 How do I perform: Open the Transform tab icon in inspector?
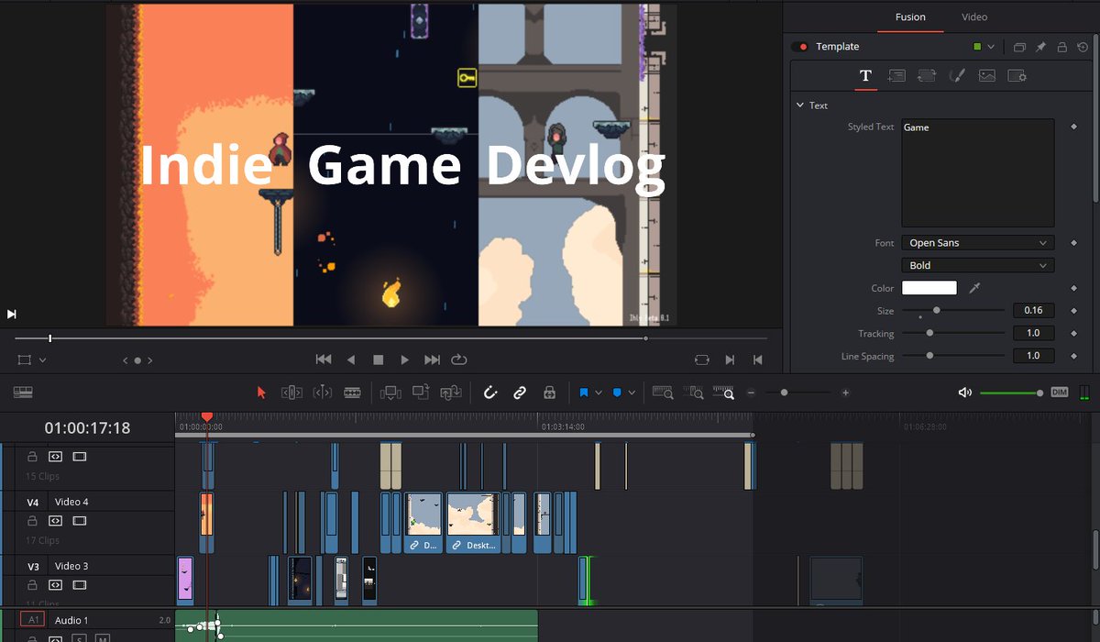927,76
